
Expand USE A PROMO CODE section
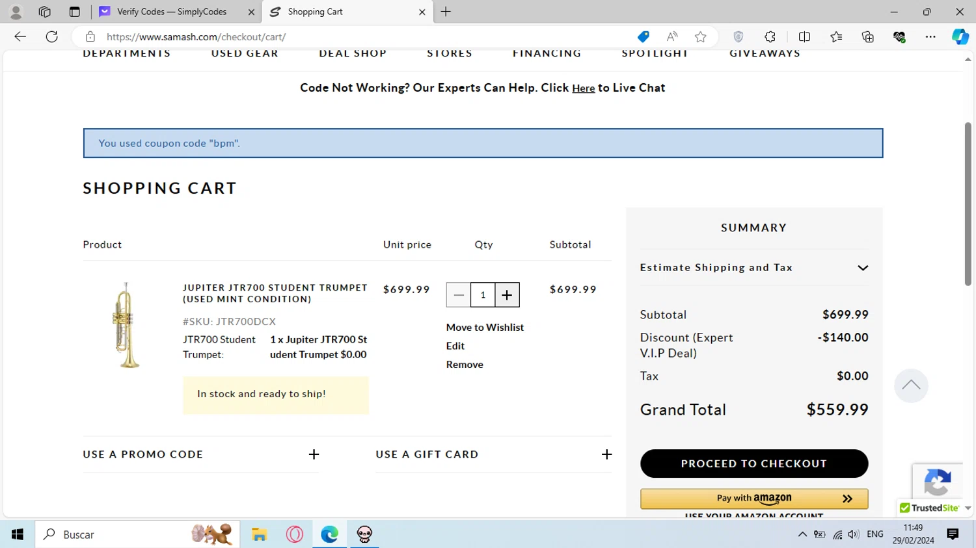click(x=201, y=454)
